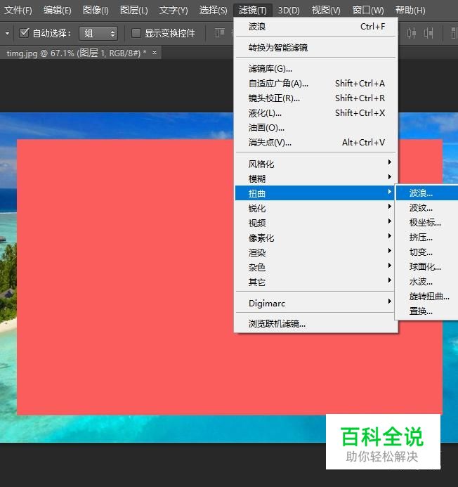Click the align top edges icon
458x487 pixels.
click(220, 33)
